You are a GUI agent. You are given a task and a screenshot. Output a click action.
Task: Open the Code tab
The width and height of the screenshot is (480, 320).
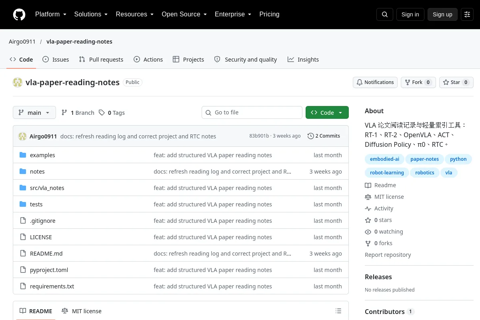click(x=21, y=60)
